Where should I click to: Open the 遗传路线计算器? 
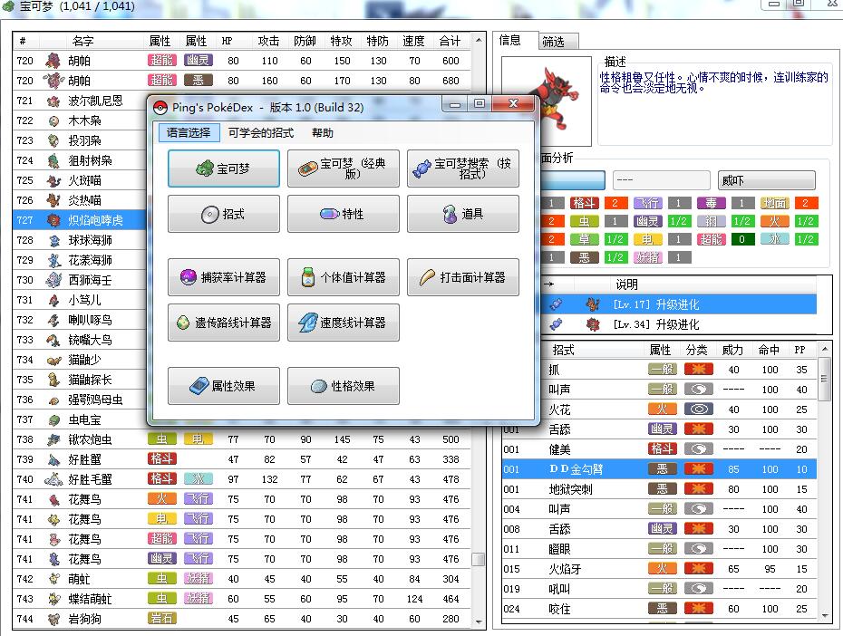click(224, 323)
